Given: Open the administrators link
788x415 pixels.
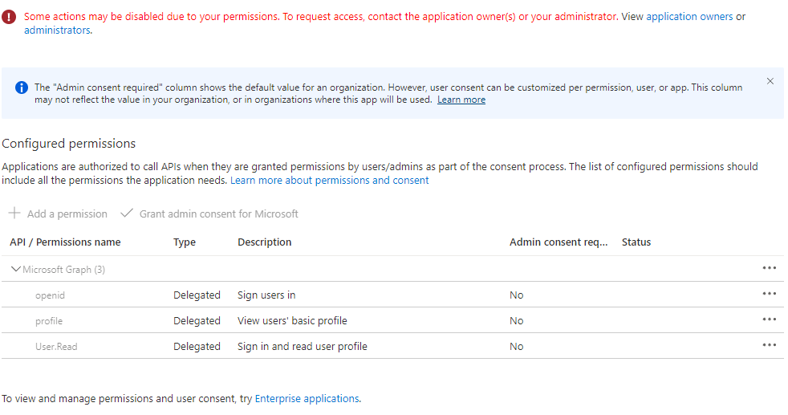Looking at the screenshot, I should tap(57, 31).
